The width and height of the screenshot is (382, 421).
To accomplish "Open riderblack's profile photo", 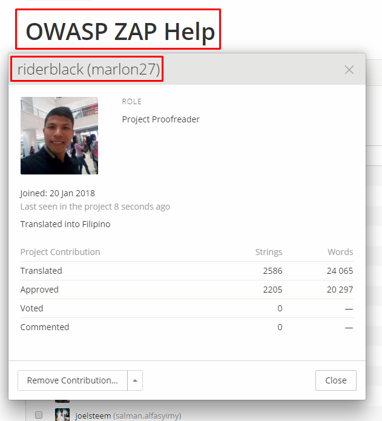I will [59, 136].
